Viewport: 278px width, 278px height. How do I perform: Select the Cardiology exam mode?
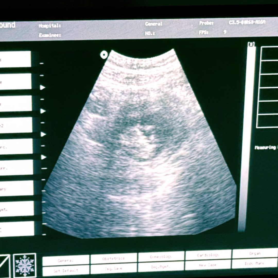coord(208,255)
